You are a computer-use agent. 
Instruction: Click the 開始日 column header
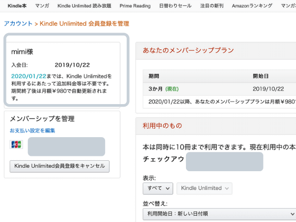[x=260, y=76]
